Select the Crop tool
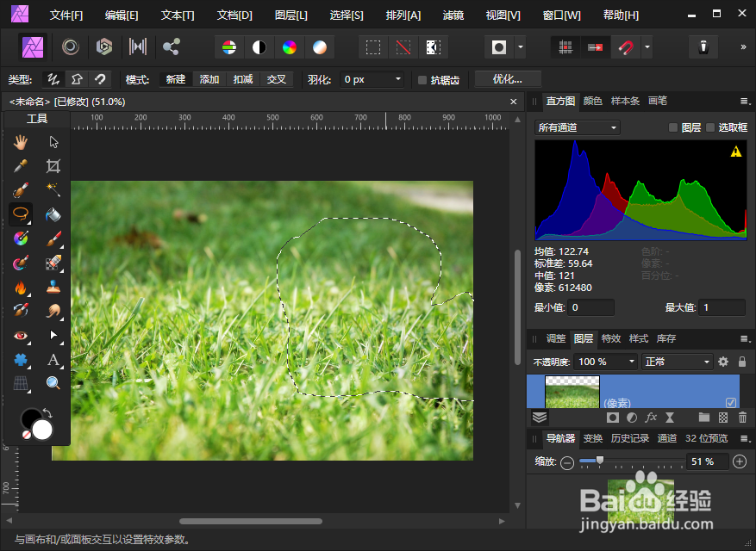The height and width of the screenshot is (551, 756). coord(53,165)
